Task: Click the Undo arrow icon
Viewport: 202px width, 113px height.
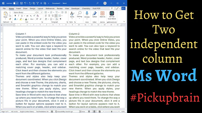Action: [x=25, y=3]
